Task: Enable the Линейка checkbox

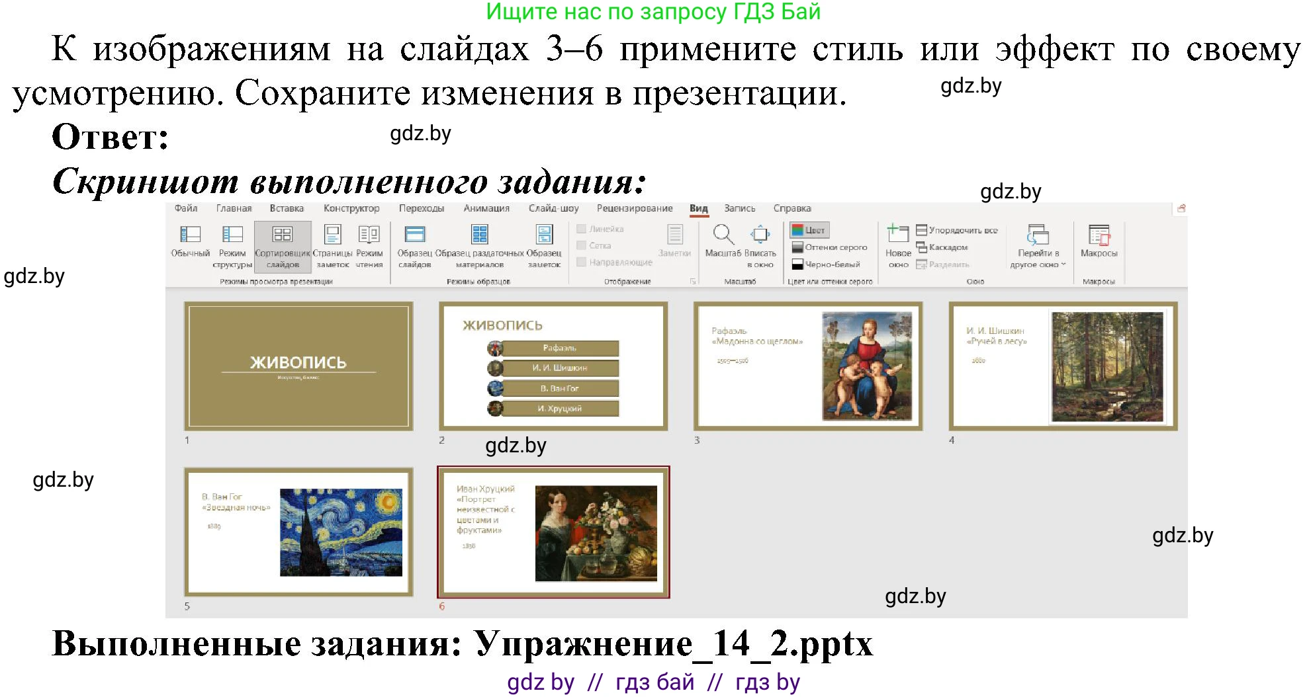Action: [581, 229]
